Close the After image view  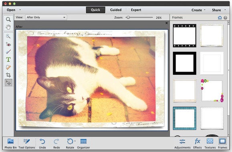pyautogui.click(x=166, y=23)
